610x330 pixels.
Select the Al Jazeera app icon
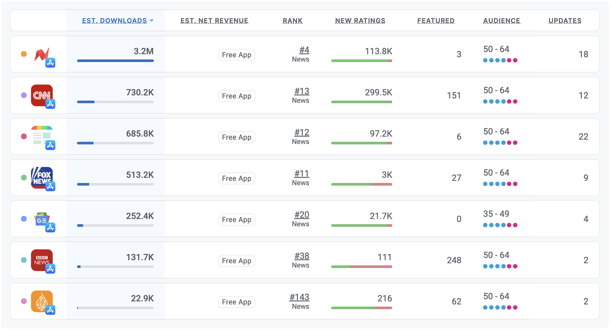[41, 300]
